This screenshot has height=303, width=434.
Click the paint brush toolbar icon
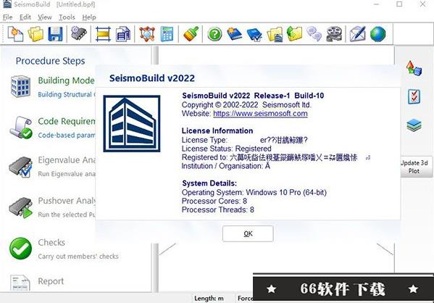[191, 34]
